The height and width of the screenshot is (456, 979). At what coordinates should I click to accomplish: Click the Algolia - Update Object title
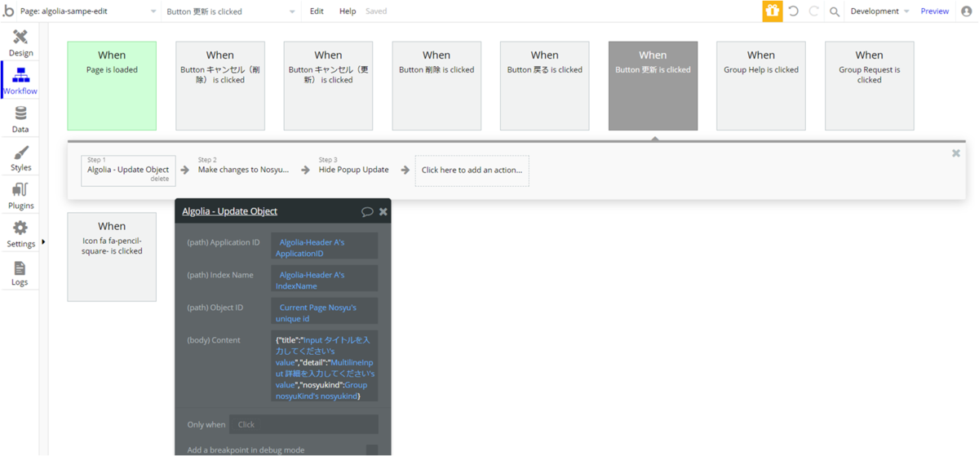[229, 211]
